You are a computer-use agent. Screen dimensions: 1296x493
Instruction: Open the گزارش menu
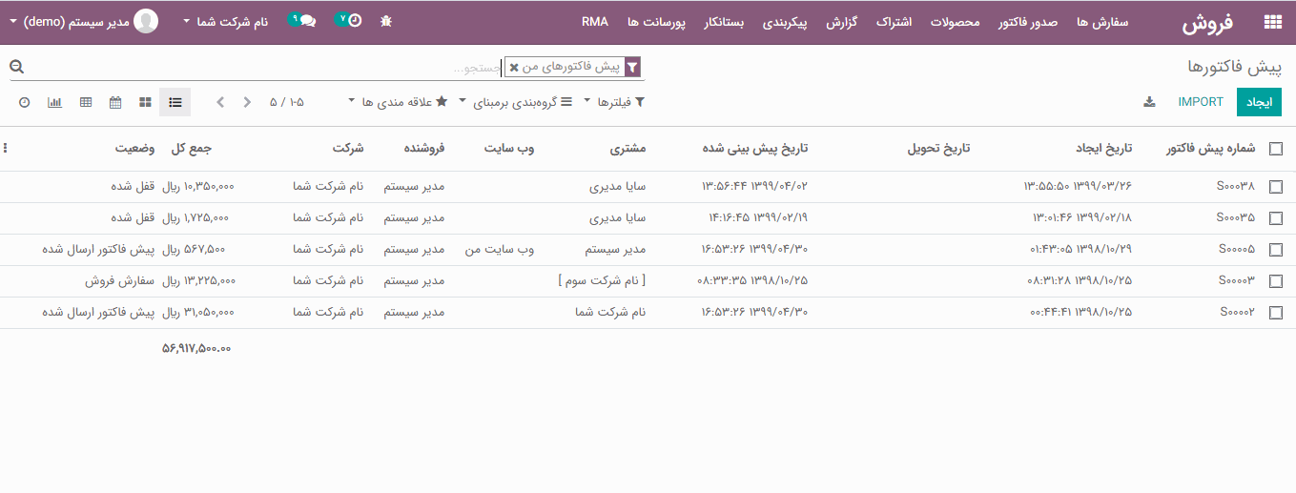[842, 22]
